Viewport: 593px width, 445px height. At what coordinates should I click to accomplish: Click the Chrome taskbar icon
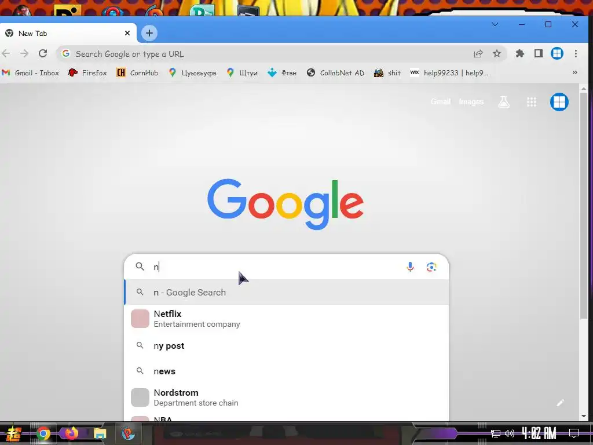click(43, 433)
